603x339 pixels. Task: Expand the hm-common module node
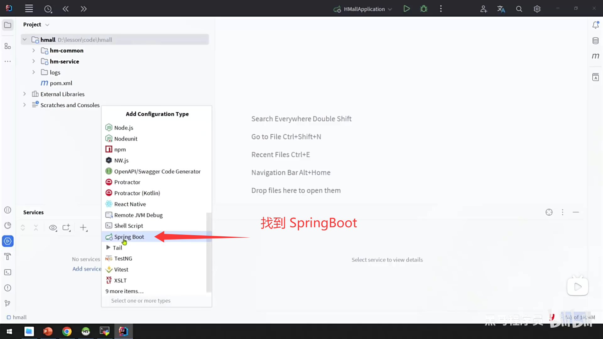click(x=34, y=51)
